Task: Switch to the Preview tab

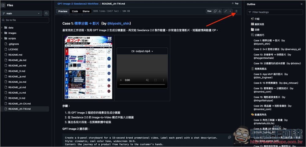Action: [63, 11]
